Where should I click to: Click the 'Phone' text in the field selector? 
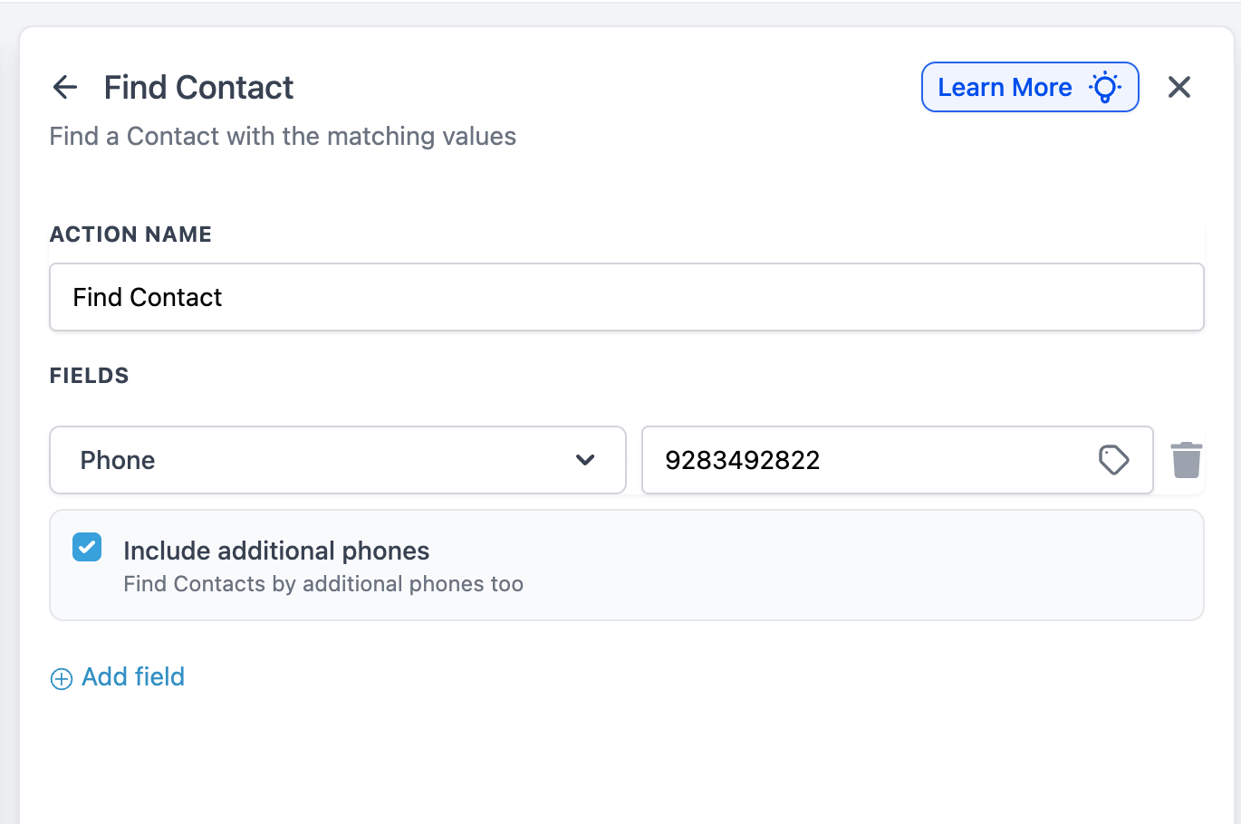(118, 460)
